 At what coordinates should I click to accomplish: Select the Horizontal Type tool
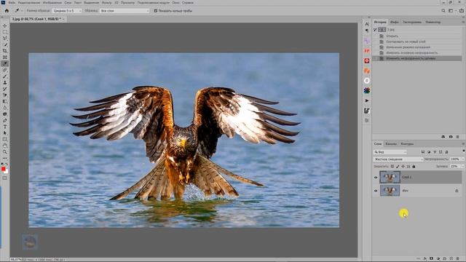5,127
